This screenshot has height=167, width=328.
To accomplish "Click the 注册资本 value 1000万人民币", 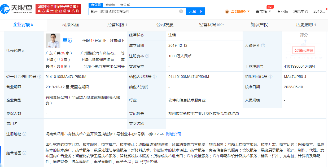I will click(180, 56).
